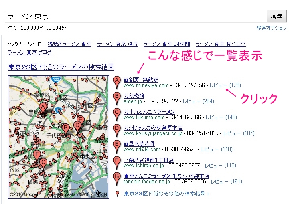Click phone number 03-3982-7656

[189, 85]
